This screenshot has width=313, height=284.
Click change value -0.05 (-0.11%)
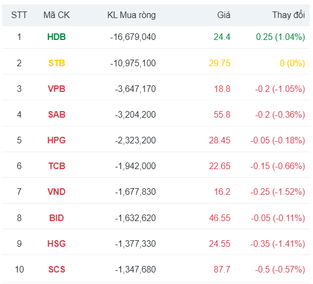tap(278, 218)
